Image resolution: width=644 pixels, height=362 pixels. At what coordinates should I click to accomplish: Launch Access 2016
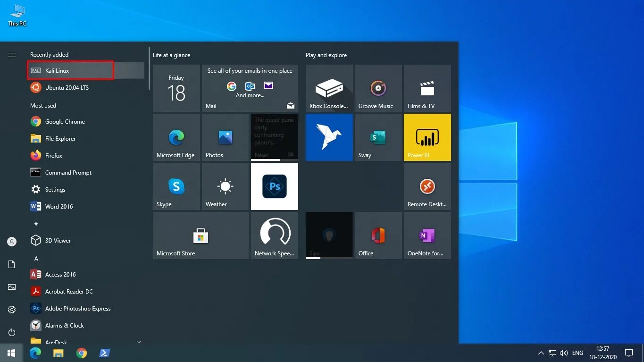click(x=85, y=274)
